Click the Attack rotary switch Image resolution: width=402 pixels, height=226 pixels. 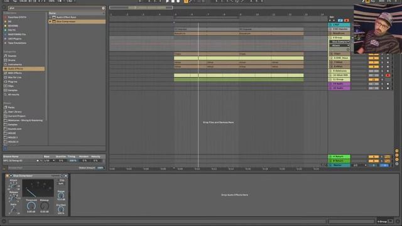click(14, 186)
